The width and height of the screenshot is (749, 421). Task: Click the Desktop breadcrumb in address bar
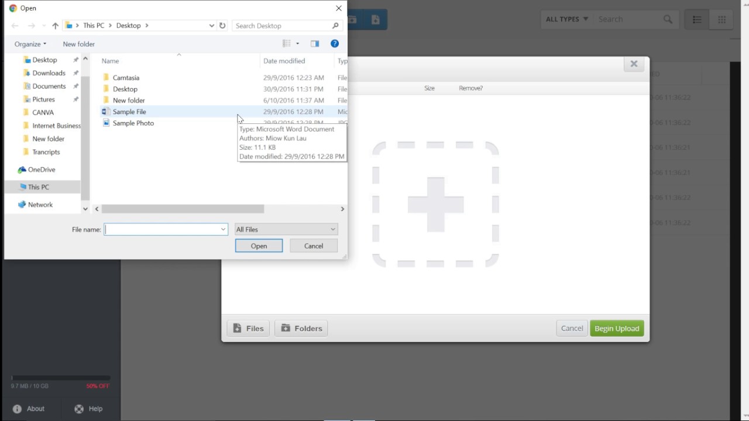pyautogui.click(x=128, y=26)
